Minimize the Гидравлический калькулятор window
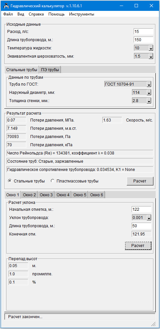160x329 pixels. click(x=121, y=6)
